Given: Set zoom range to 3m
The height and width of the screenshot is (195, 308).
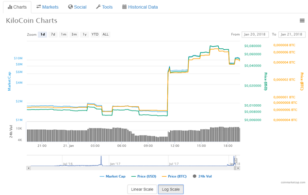Looking at the screenshot, I should click(74, 34).
